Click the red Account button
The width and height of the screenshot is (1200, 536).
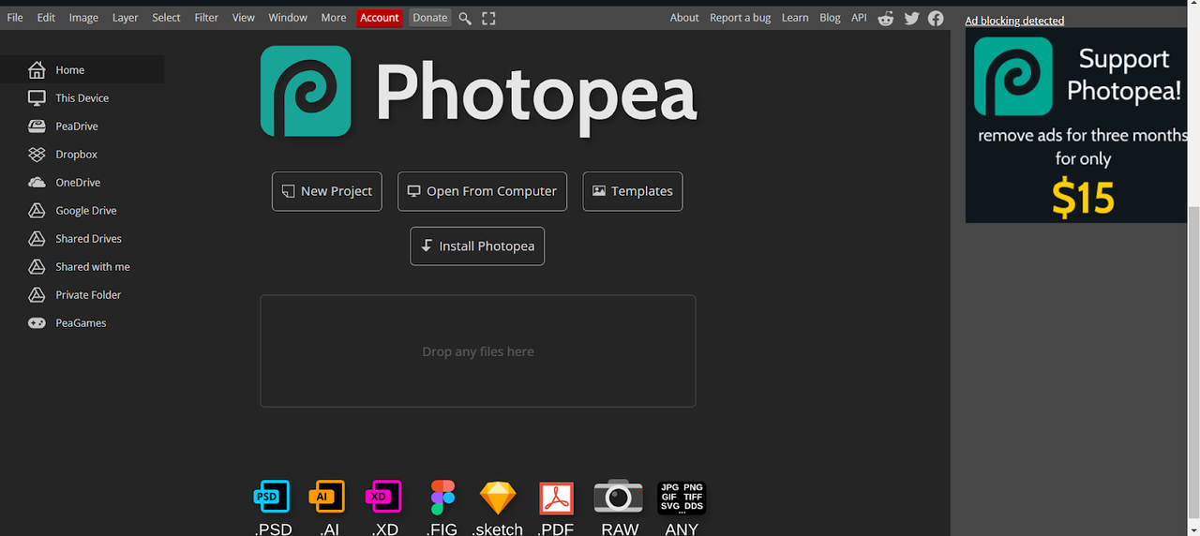tap(380, 18)
